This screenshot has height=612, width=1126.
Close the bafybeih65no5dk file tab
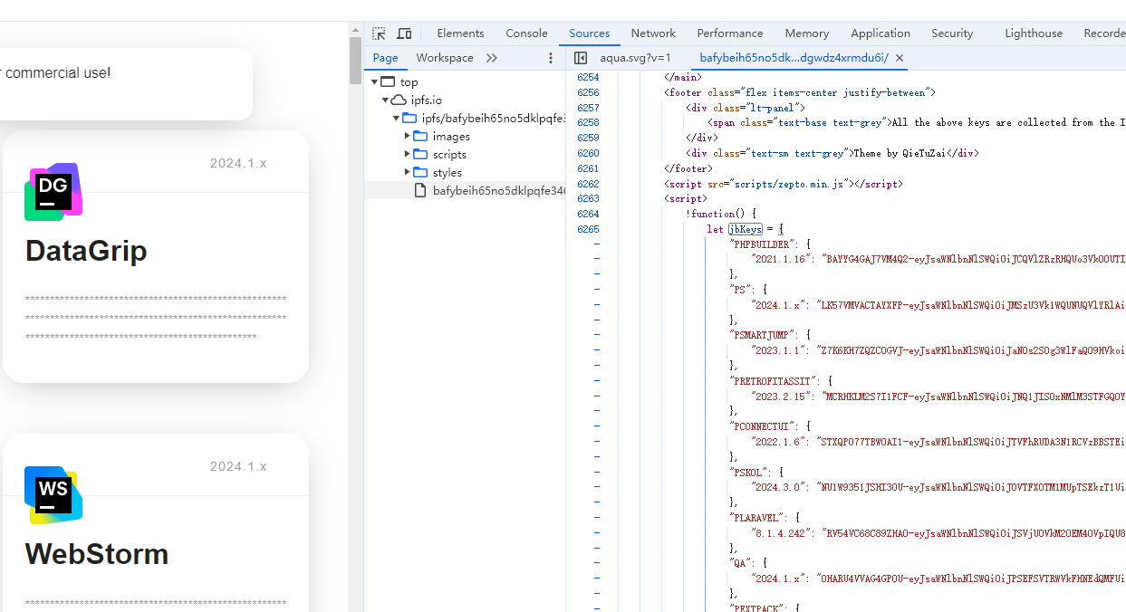click(x=900, y=58)
